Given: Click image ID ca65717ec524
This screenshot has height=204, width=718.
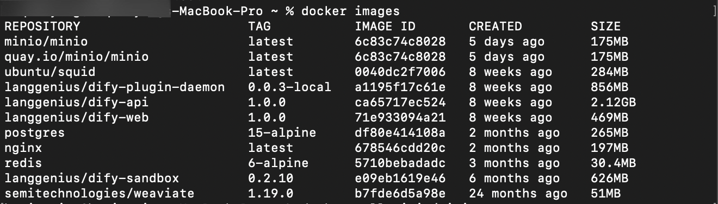Looking at the screenshot, I should 400,102.
